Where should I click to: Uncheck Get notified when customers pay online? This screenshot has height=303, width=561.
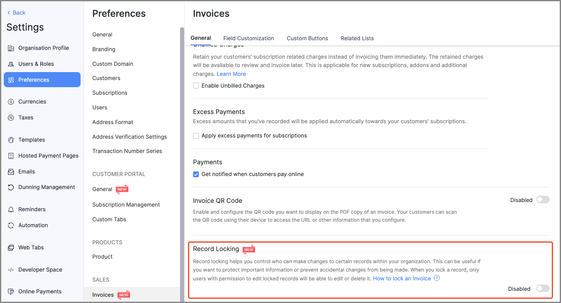tap(196, 174)
